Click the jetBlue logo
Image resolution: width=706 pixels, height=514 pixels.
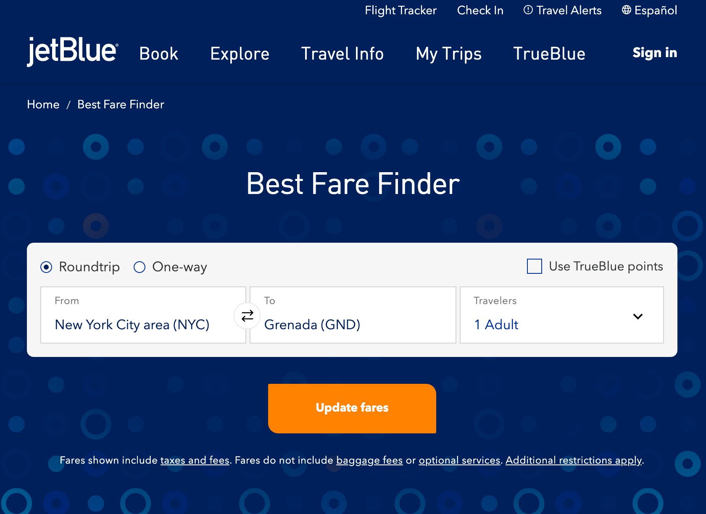tap(72, 51)
